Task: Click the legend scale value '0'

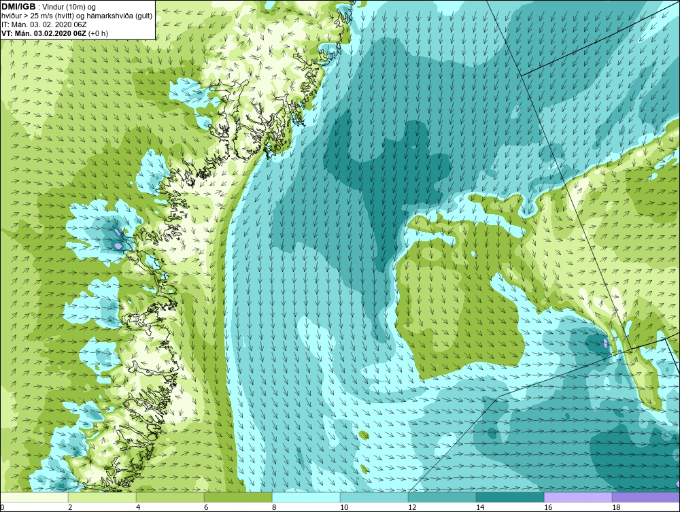Action: click(2, 507)
